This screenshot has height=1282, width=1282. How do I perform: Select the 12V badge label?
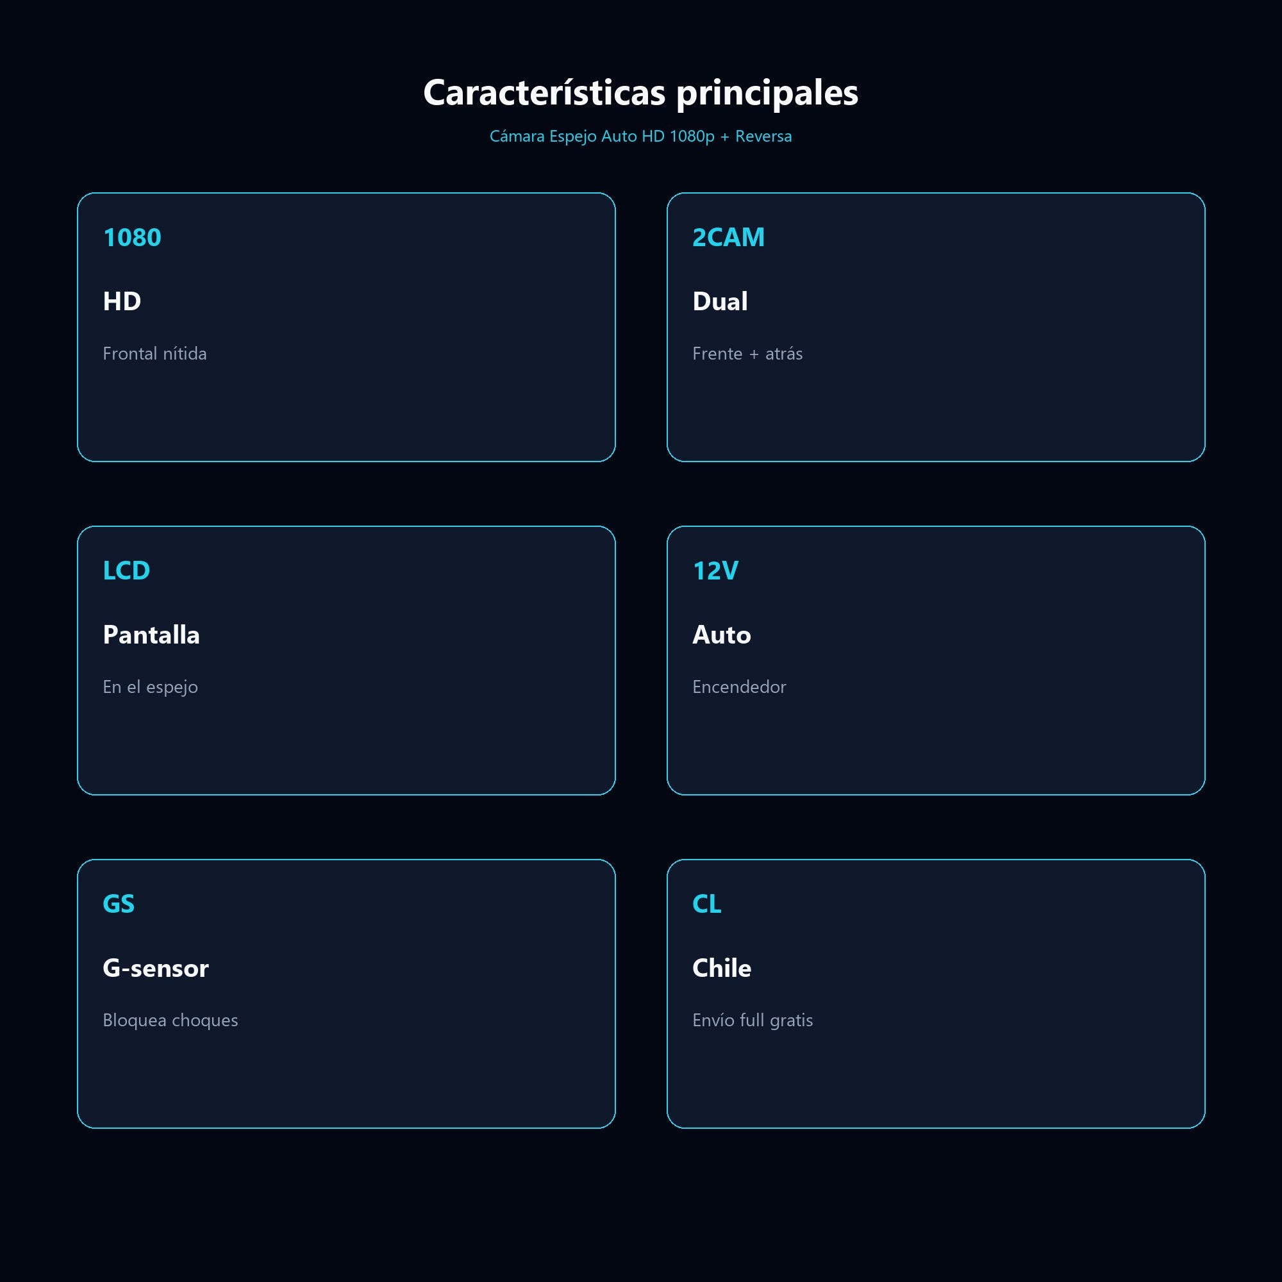pos(715,570)
